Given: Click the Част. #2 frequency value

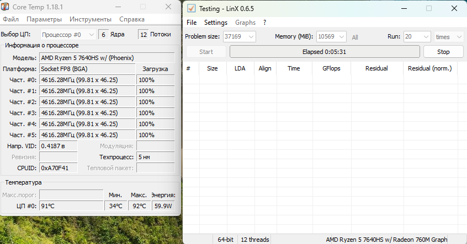Looking at the screenshot, I should (x=87, y=102).
